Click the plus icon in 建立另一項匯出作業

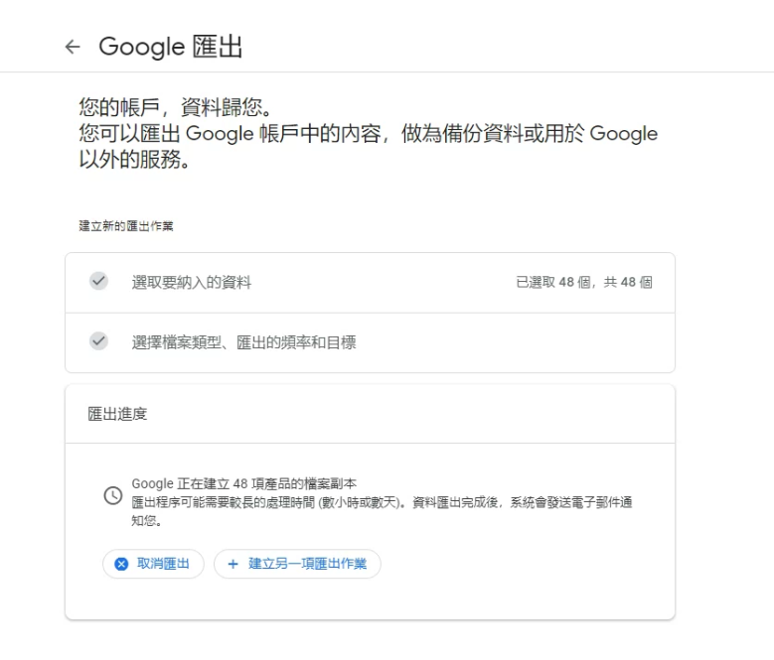(x=232, y=564)
